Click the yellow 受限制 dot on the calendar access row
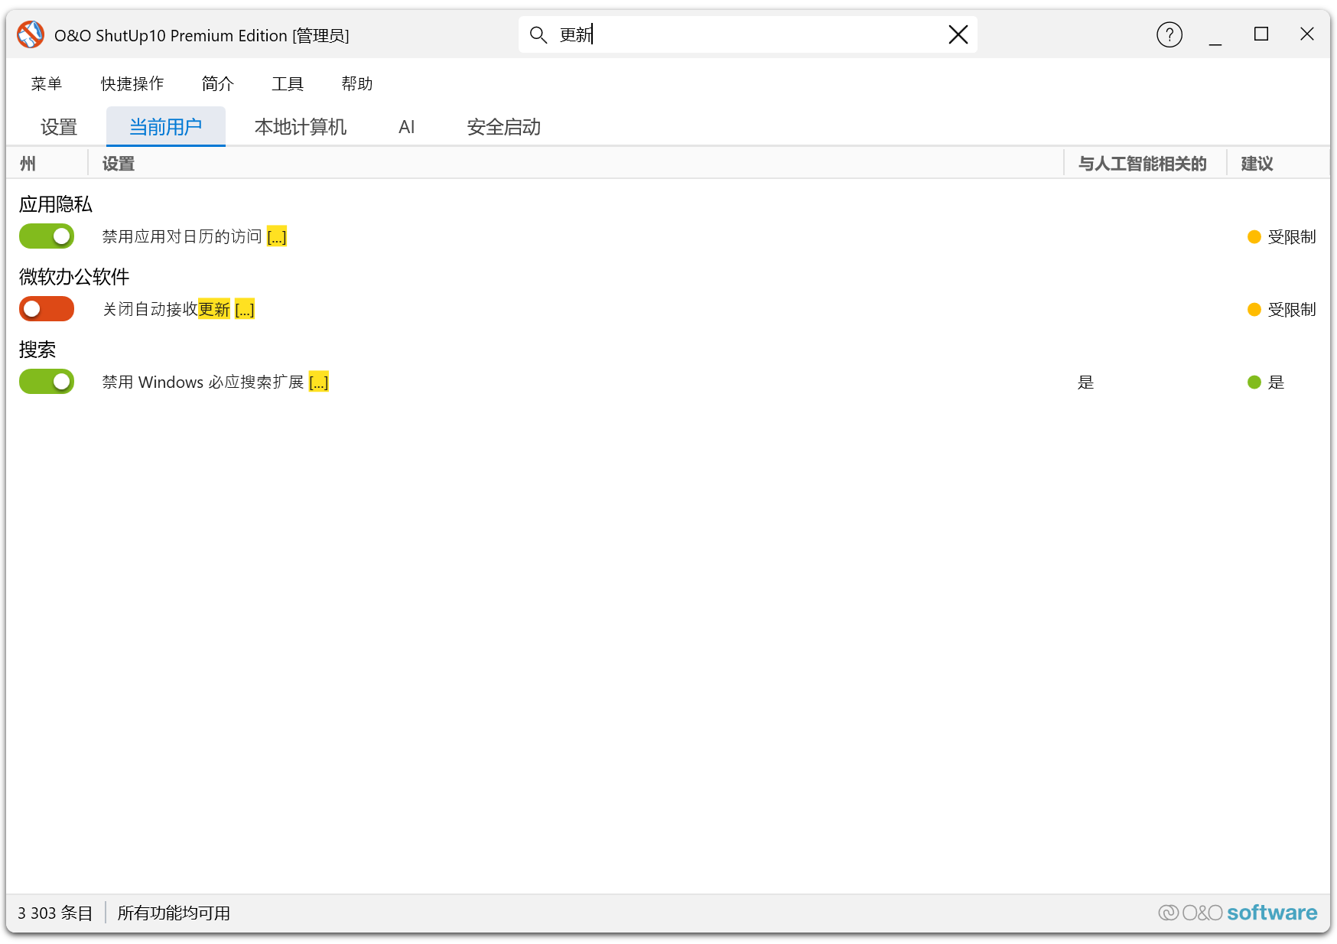The image size is (1337, 944). (x=1254, y=237)
